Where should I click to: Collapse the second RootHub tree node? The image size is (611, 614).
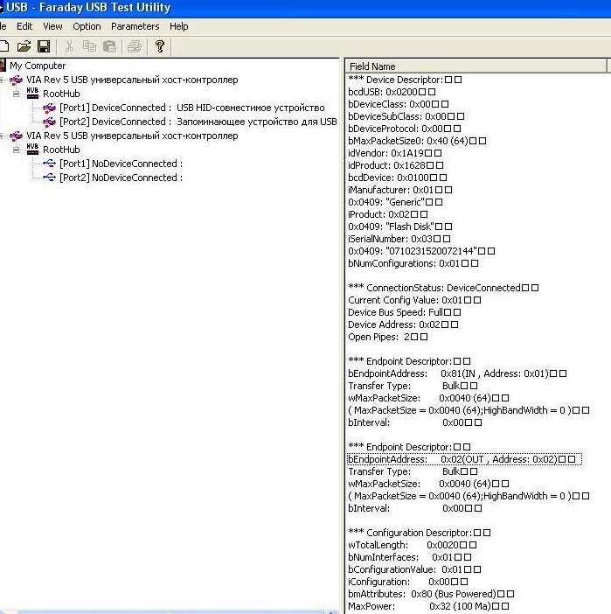pyautogui.click(x=17, y=150)
